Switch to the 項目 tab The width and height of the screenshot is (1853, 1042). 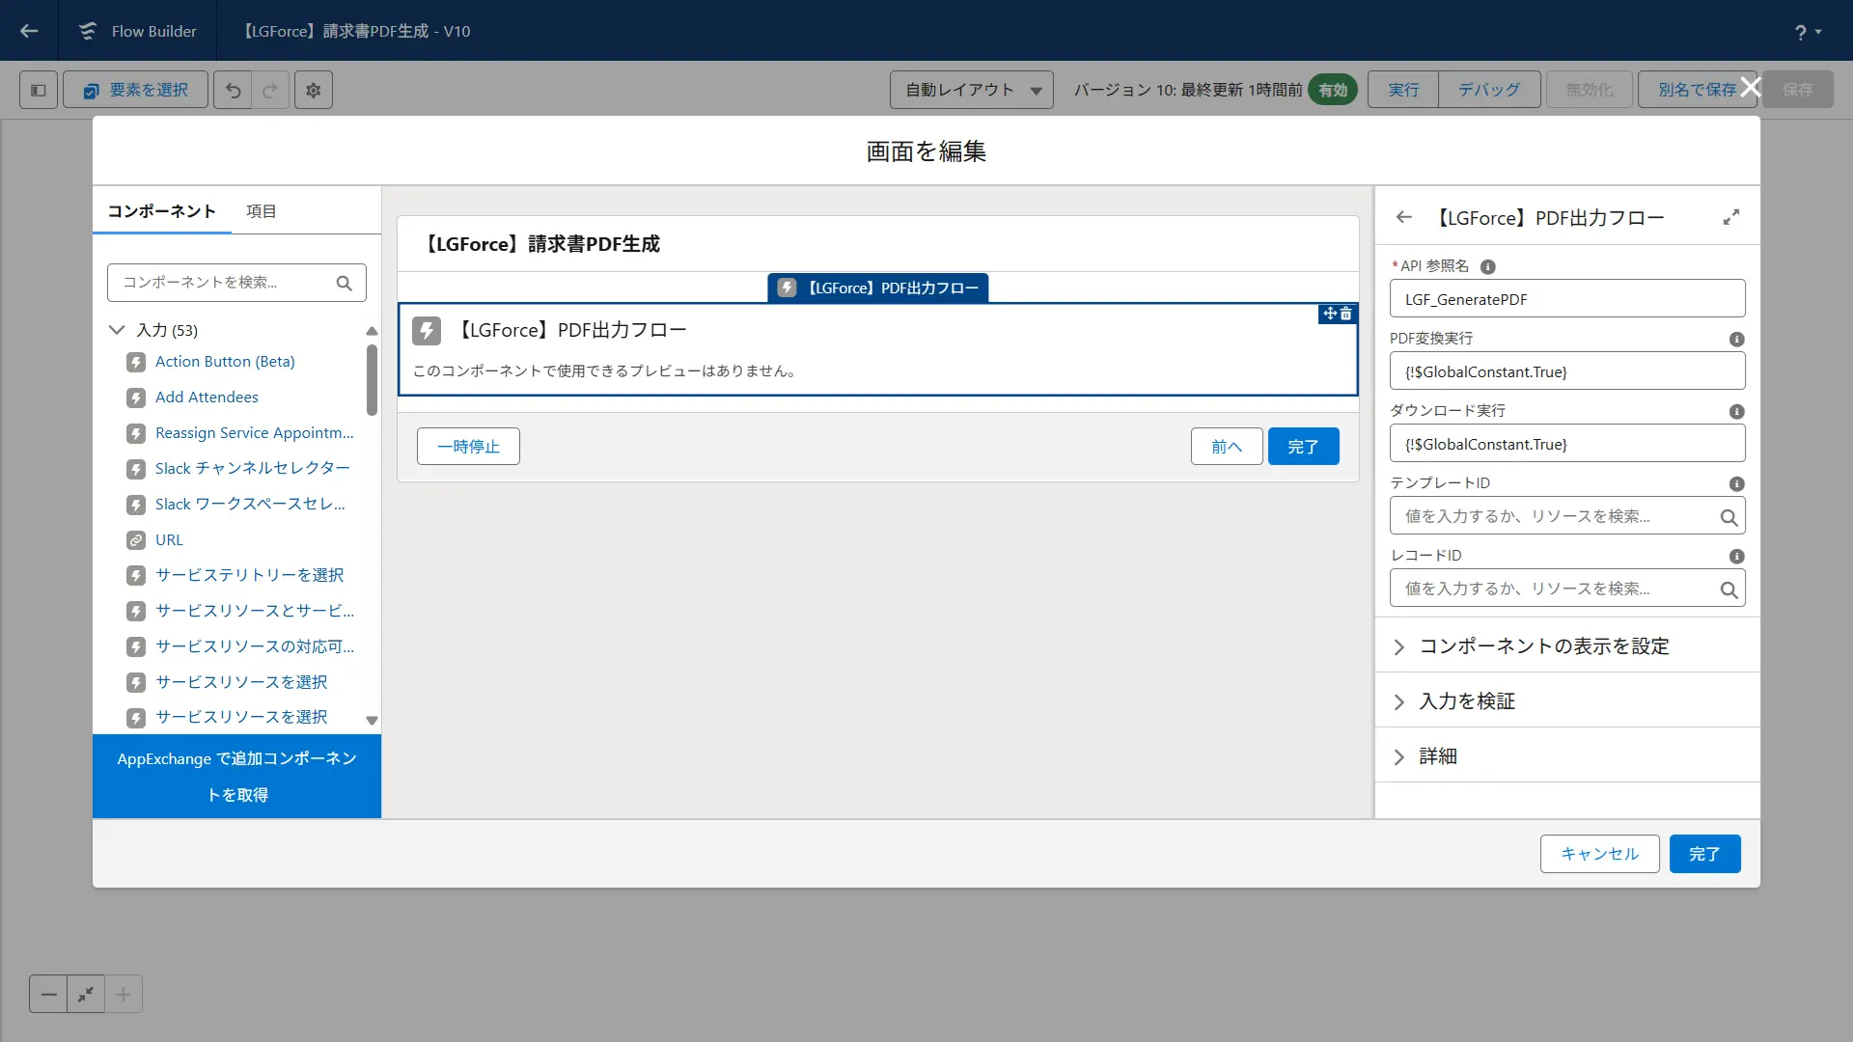261,211
